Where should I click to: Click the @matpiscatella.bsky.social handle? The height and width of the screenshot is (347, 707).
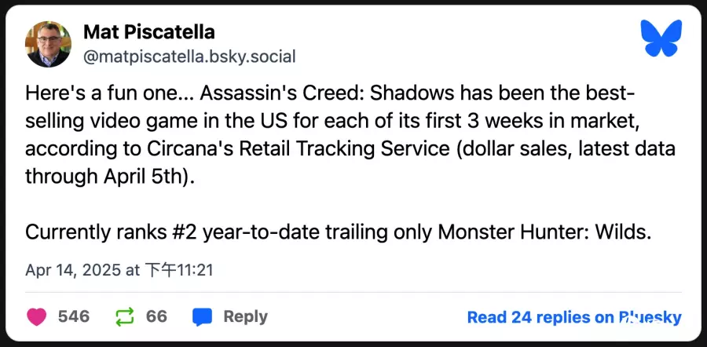189,57
